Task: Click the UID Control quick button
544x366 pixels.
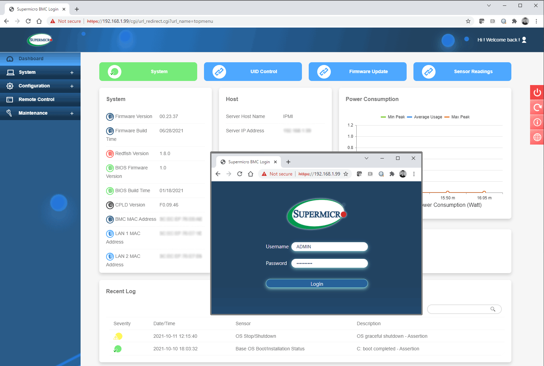Action: point(253,71)
